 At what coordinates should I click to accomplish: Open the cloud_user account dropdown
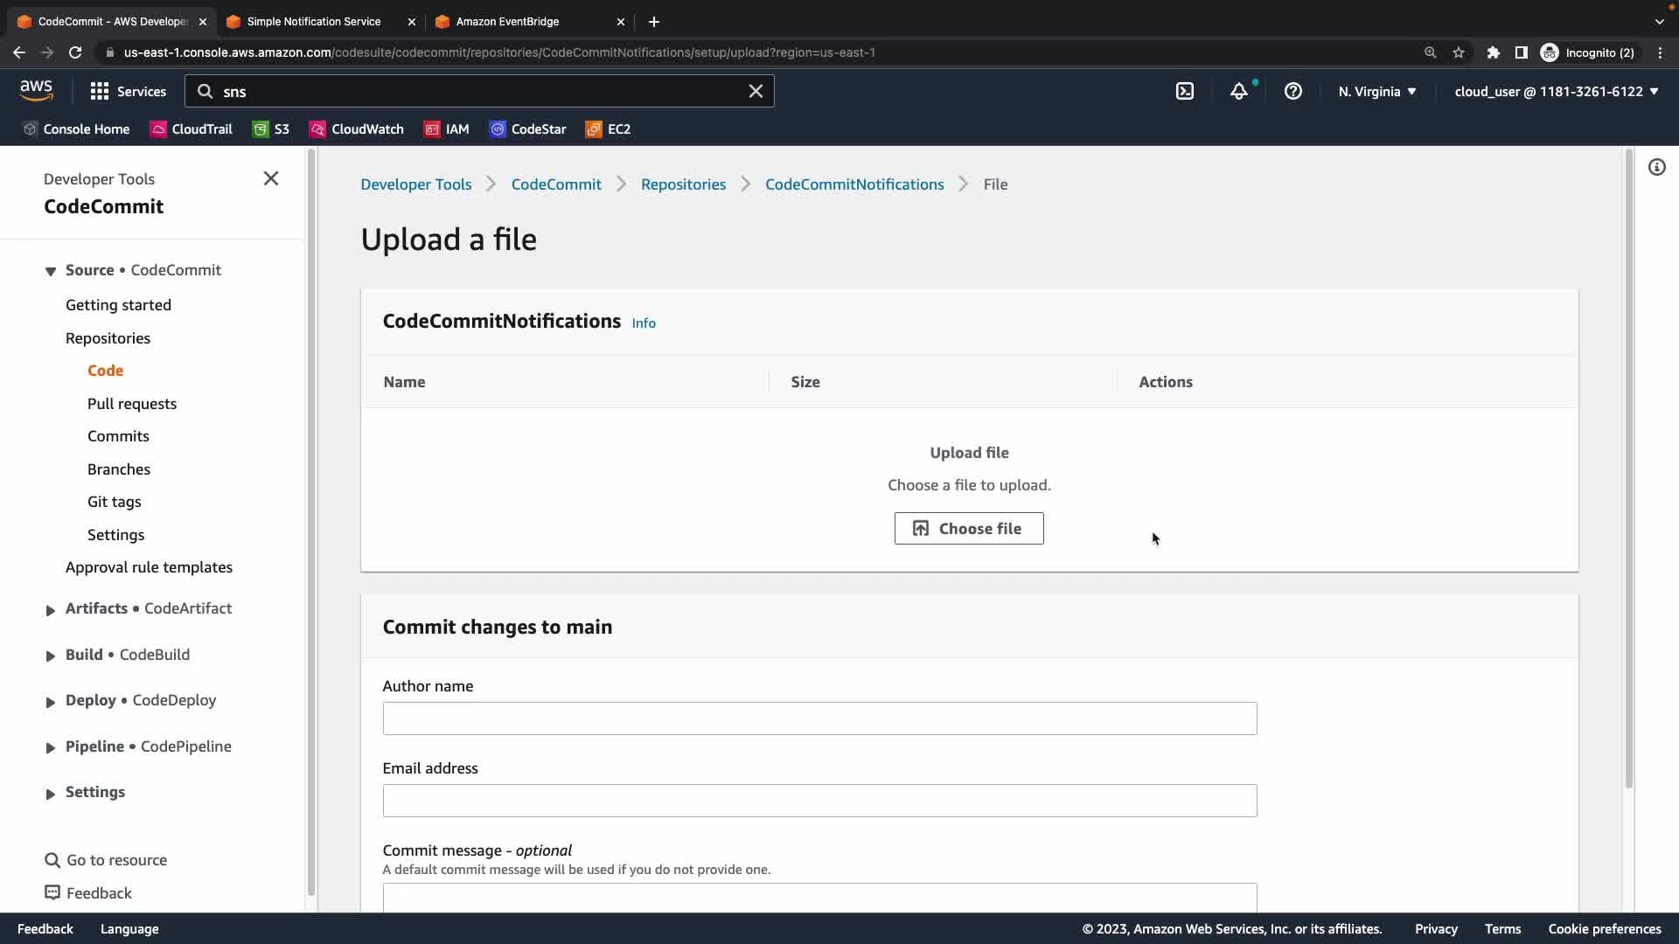coord(1556,91)
